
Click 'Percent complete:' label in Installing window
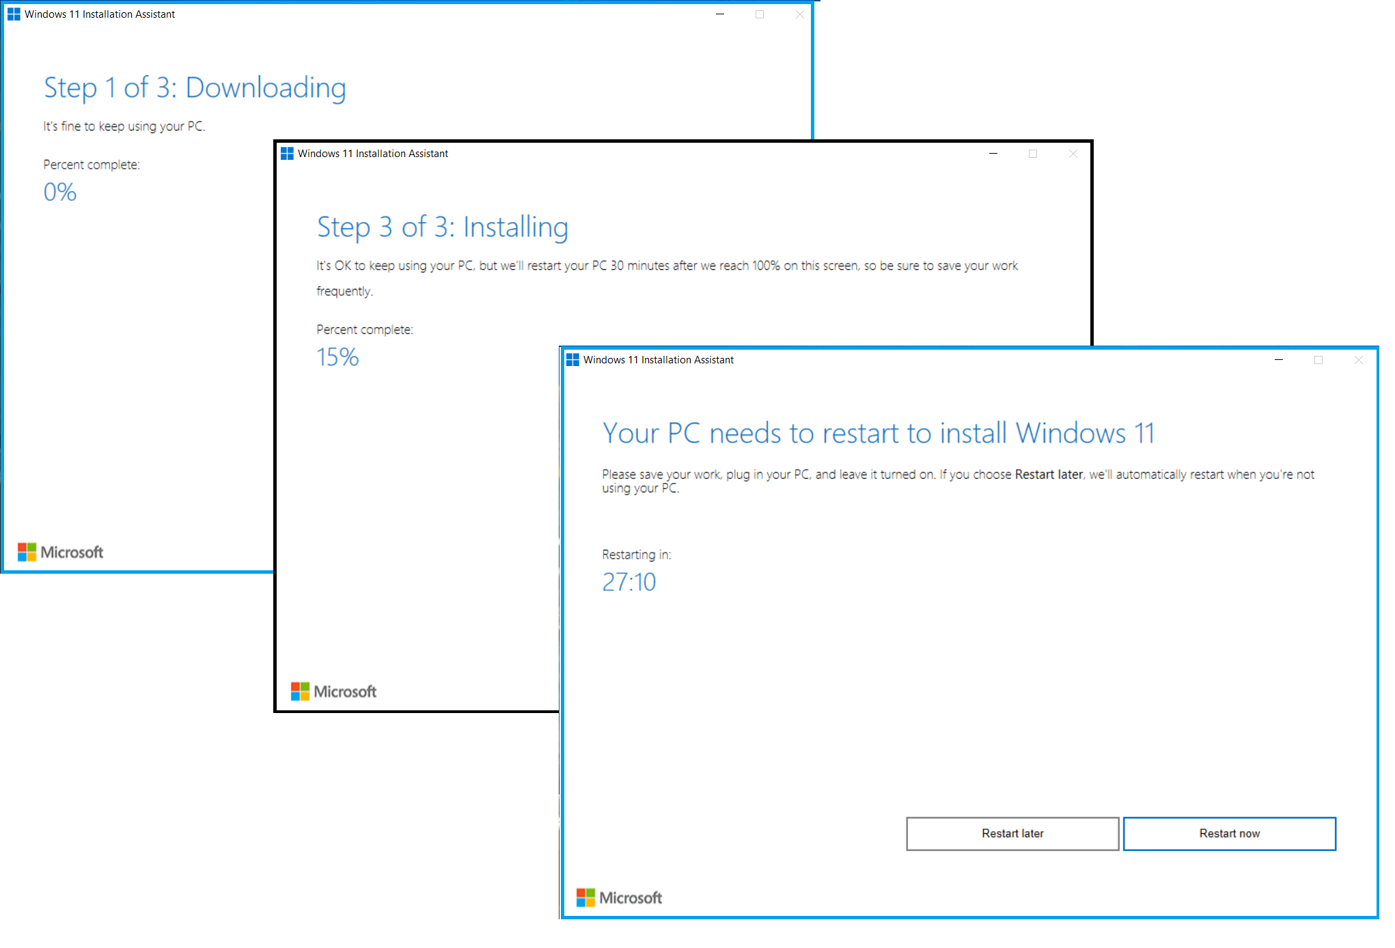(365, 329)
